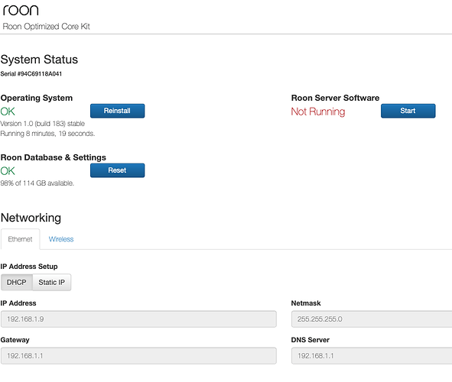The height and width of the screenshot is (382, 452).
Task: Reinstall the Operating System
Action: coord(117,111)
